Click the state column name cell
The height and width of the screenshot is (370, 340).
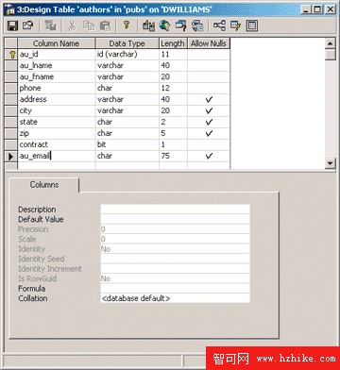[57, 123]
